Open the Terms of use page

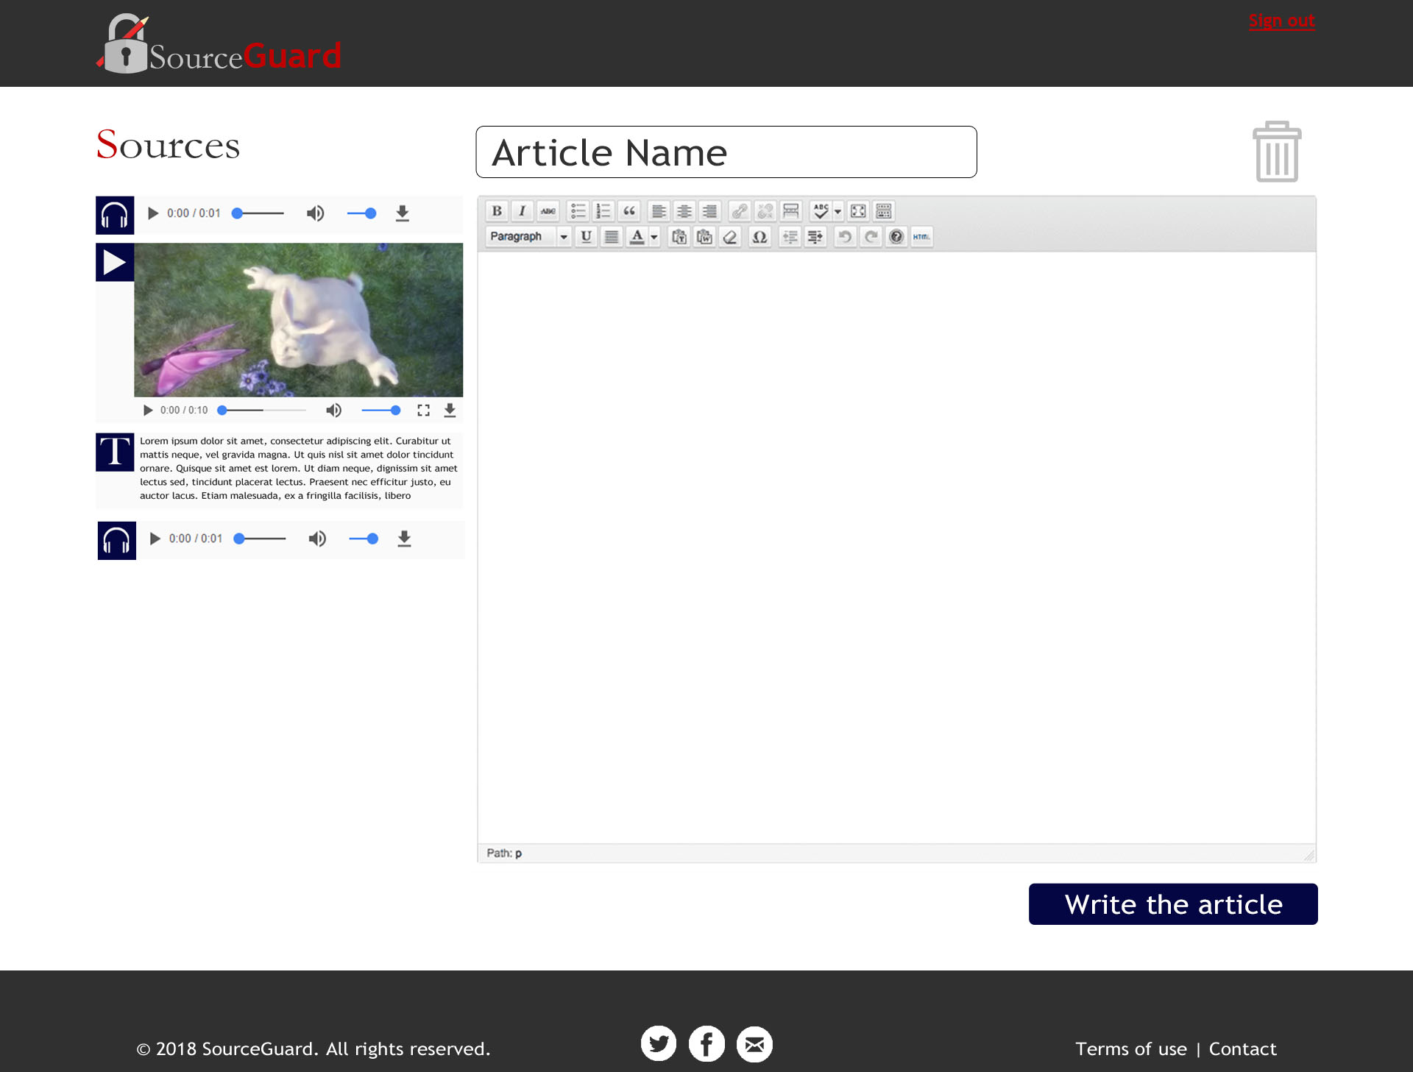click(x=1131, y=1048)
